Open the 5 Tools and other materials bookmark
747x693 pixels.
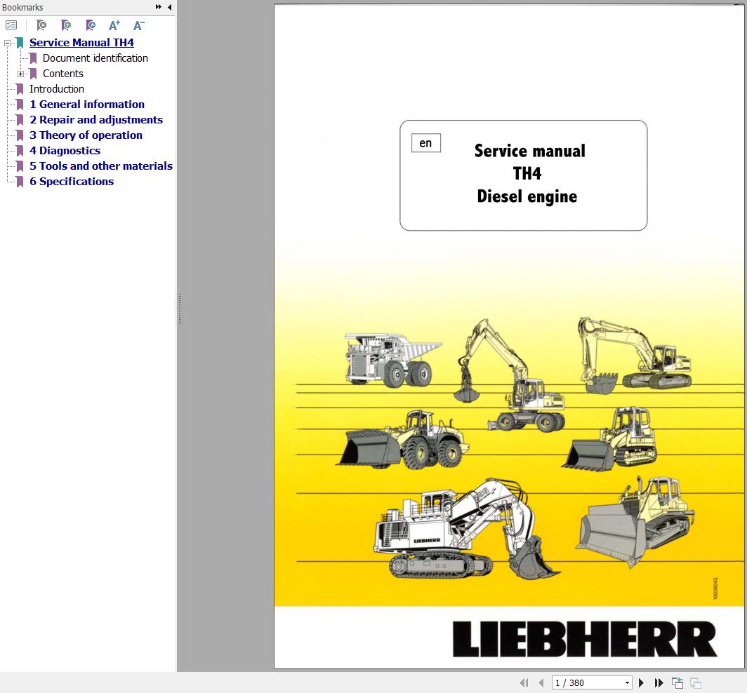pos(101,166)
